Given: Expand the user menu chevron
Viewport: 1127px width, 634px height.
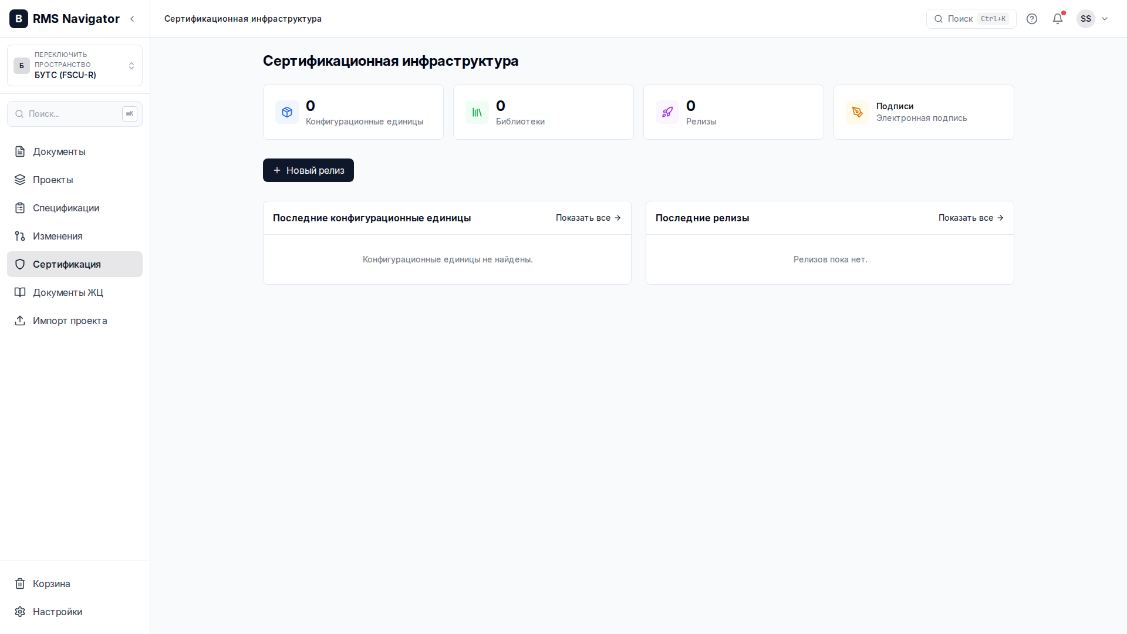Looking at the screenshot, I should click(x=1105, y=19).
